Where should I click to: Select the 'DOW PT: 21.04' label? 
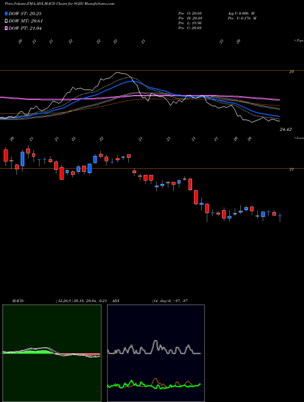click(x=25, y=28)
